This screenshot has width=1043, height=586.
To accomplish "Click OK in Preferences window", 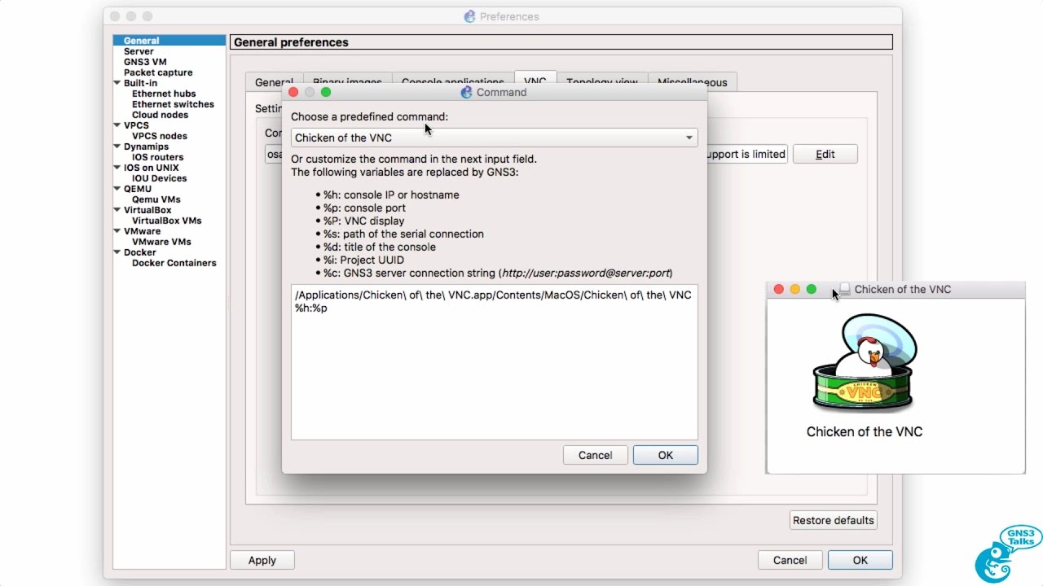I will pyautogui.click(x=860, y=560).
